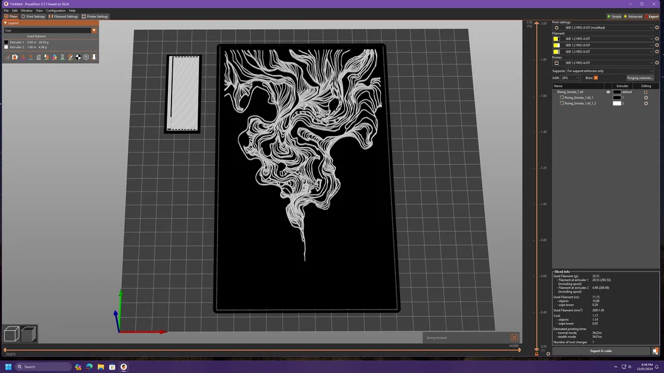Viewport: 664px width, 373px height.
Task: Open the Configuration menu
Action: (56, 11)
